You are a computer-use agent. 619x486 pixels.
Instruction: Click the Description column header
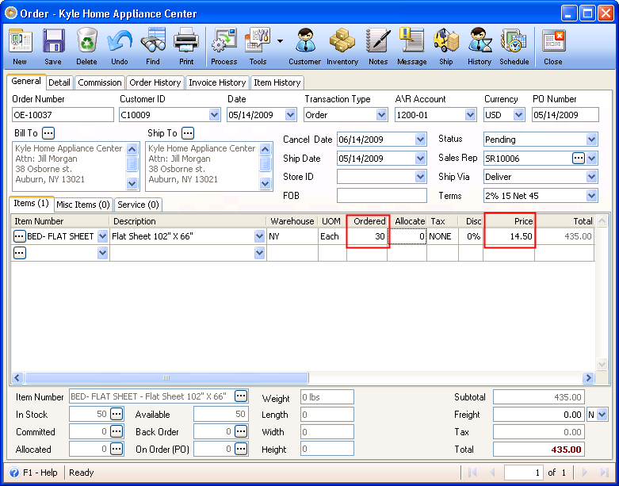tap(188, 221)
